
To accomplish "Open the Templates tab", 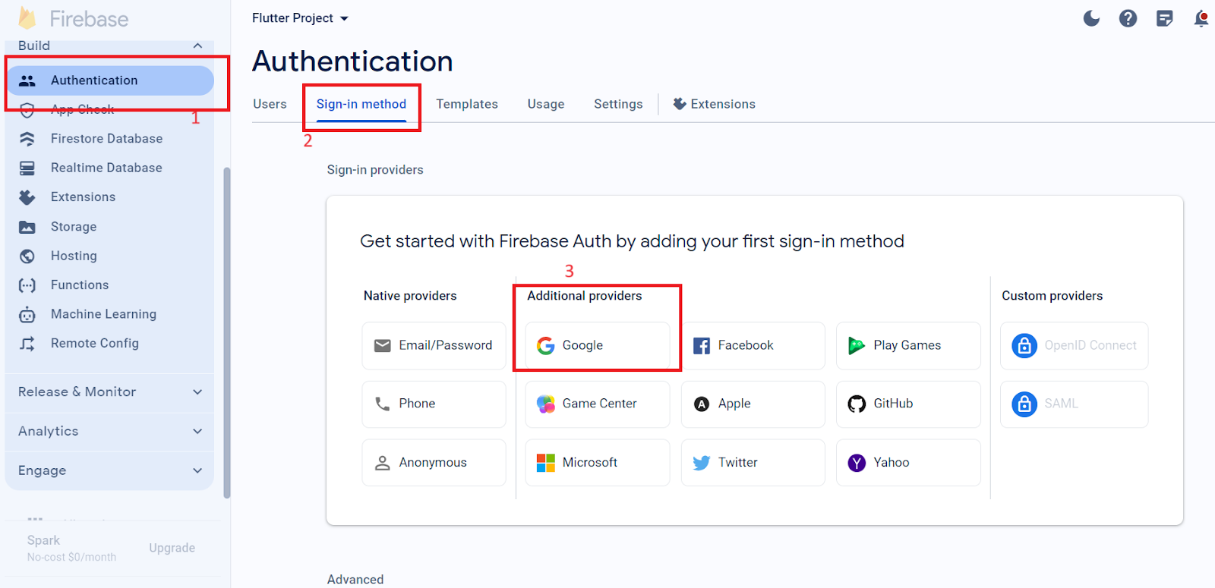I will tap(467, 105).
